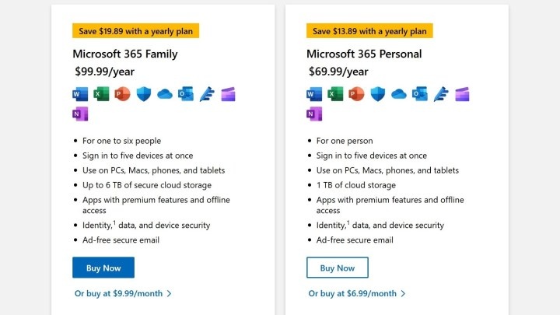Click the Defender shield icon in the Family plan
Image resolution: width=560 pixels, height=315 pixels.
click(x=143, y=95)
